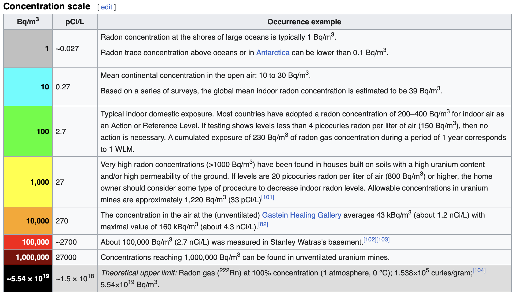
Task: Click the gray cell labeled 1
Action: pos(28,48)
